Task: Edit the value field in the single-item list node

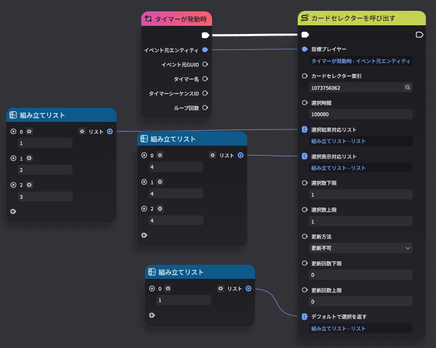Action: pyautogui.click(x=184, y=300)
